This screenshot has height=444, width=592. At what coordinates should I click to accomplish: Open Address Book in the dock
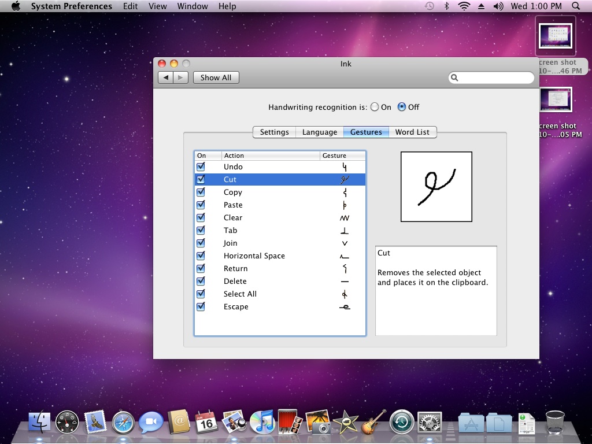tap(179, 421)
